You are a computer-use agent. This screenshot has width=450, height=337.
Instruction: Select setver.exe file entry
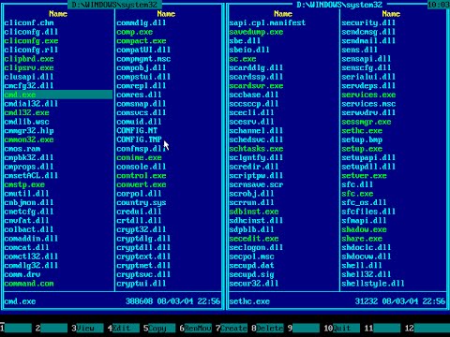point(365,175)
